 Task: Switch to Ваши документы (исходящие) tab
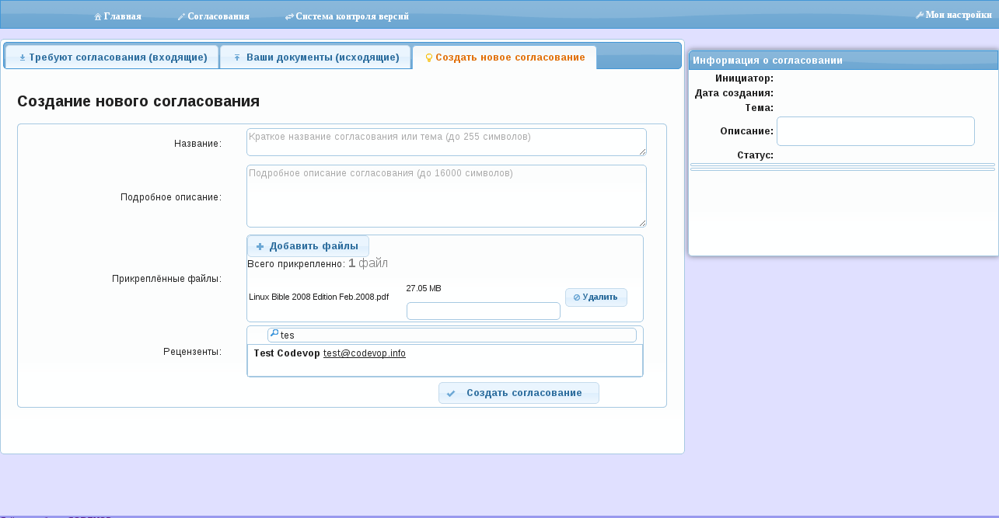[x=316, y=57]
